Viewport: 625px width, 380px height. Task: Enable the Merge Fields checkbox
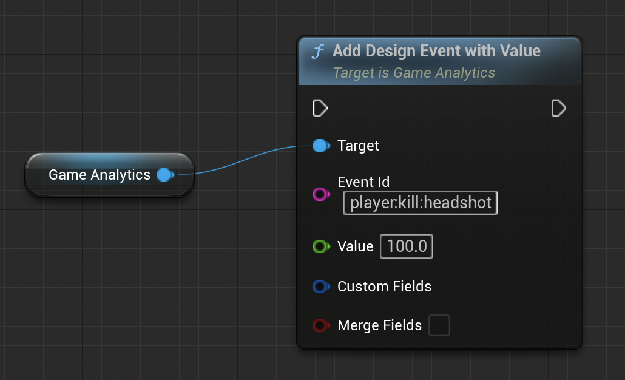(439, 325)
